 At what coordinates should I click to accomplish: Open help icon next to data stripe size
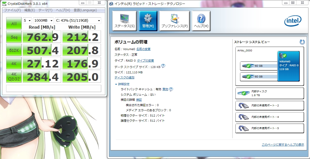click(x=163, y=66)
